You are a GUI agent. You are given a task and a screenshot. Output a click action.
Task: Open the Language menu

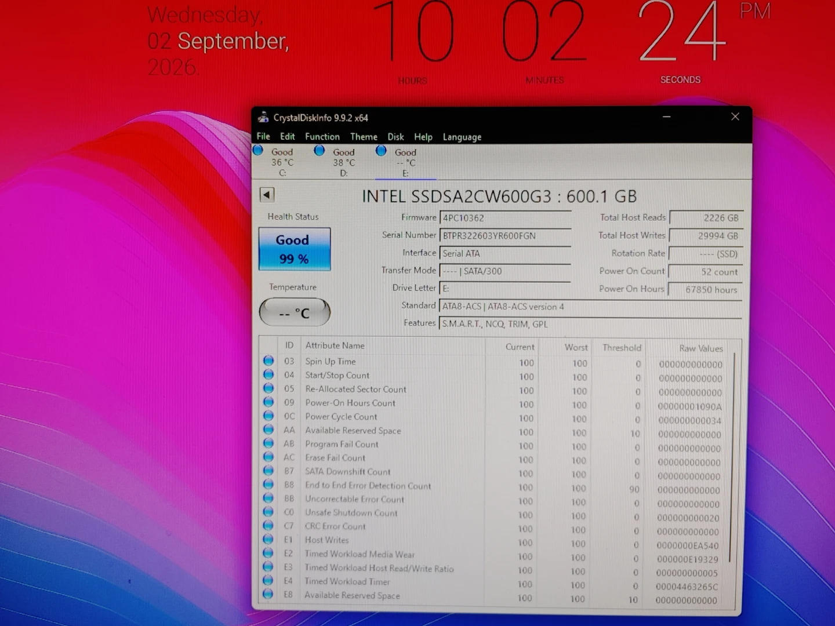click(x=462, y=137)
